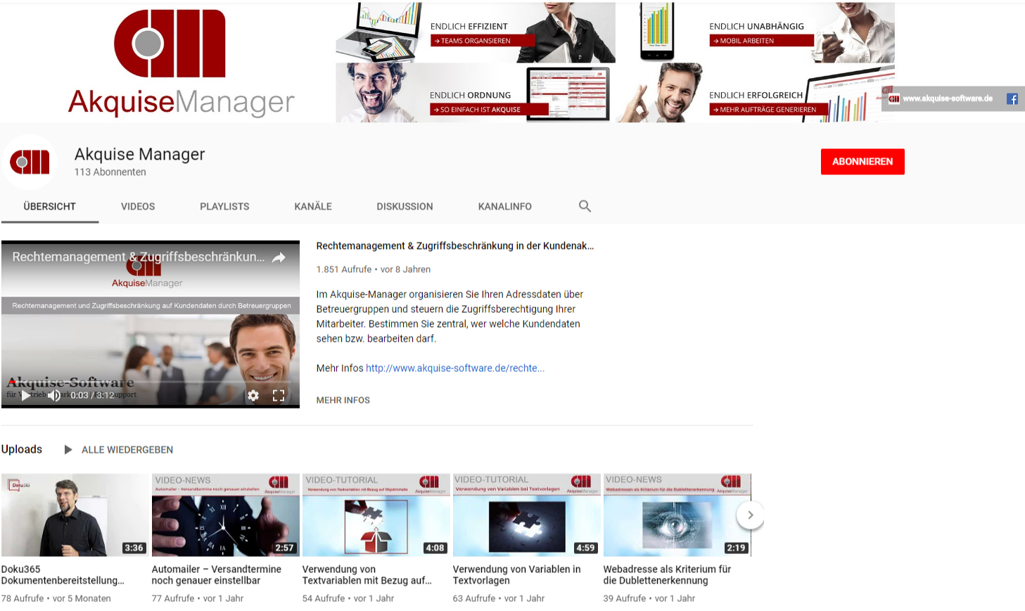Screen dimensions: 1025x611
Task: Open the akquise-software.de/rechte link
Action: (455, 368)
